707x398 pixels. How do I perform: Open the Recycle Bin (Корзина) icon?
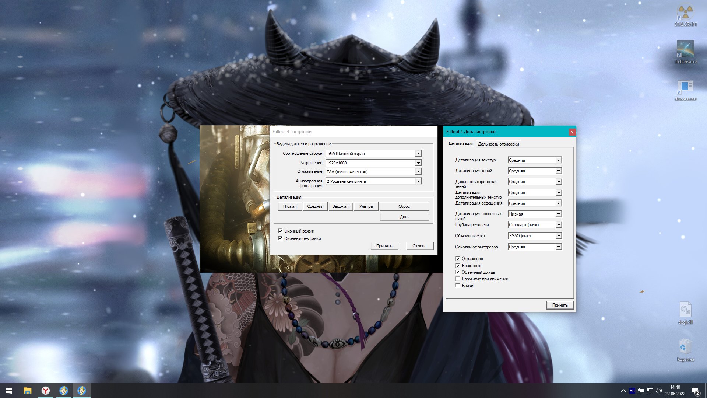pyautogui.click(x=685, y=348)
